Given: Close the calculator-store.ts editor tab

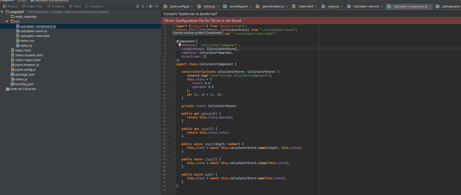Looking at the screenshot, I should tap(381, 7).
